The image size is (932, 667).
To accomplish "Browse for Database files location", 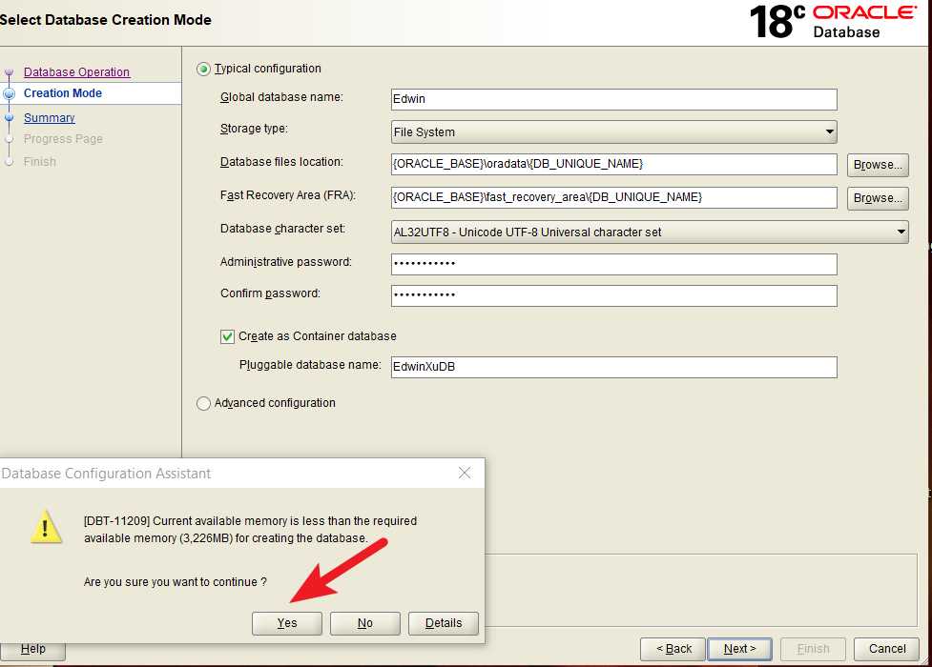I will 878,165.
